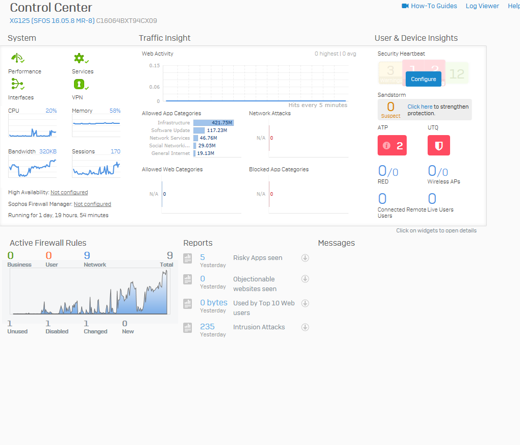Screen dimensions: 520x445
Task: Download the Risky Apps seen report
Action: [305, 258]
